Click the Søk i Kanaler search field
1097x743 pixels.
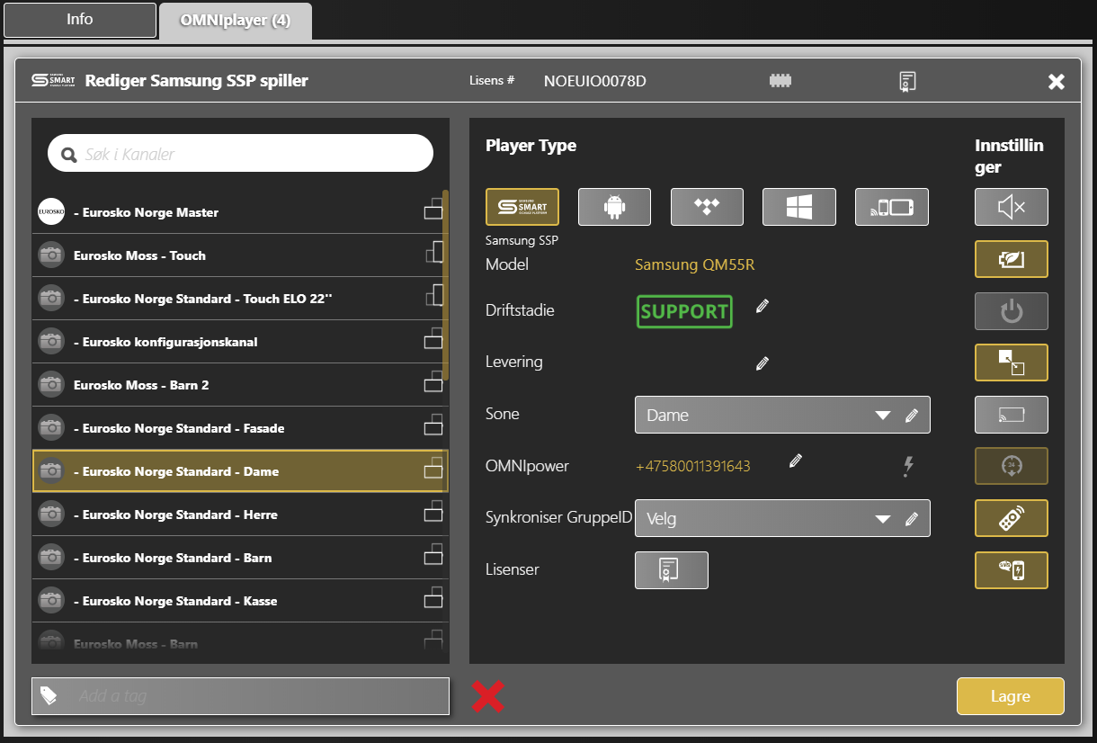[x=240, y=154]
